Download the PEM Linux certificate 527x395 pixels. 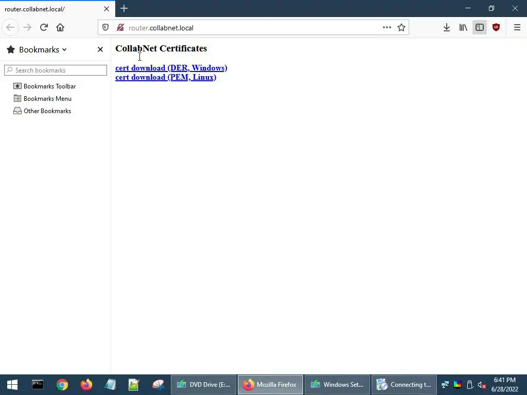tap(166, 77)
